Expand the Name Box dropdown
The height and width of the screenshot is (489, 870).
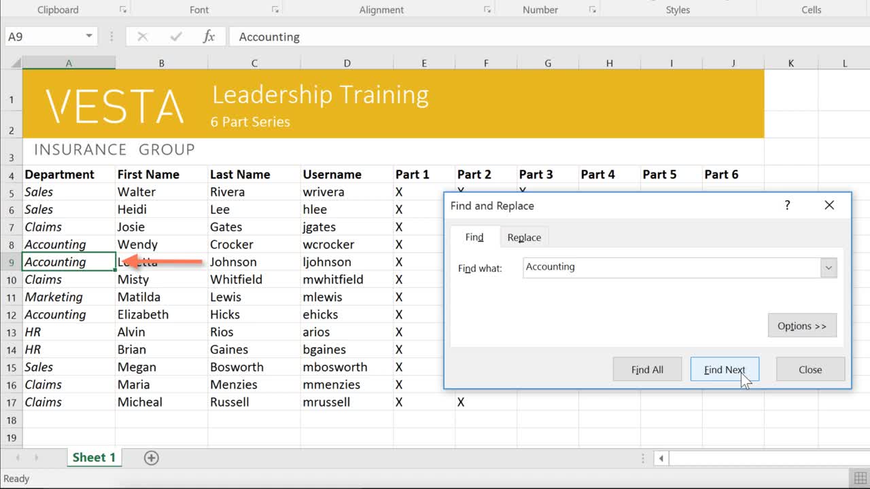coord(89,37)
